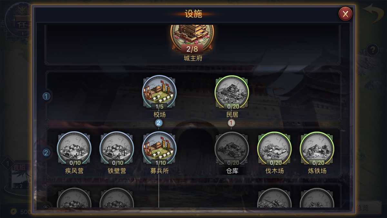
Task: Click the 设施 panel title
Action: (193, 14)
